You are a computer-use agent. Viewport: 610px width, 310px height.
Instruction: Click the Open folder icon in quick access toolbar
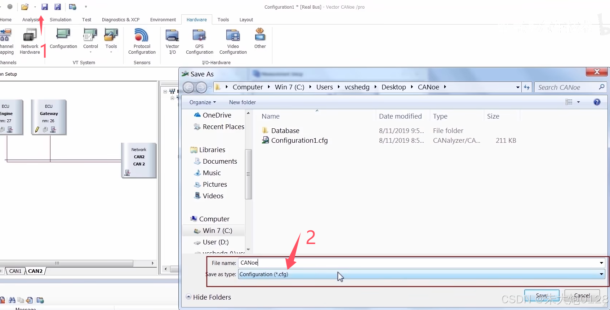25,7
